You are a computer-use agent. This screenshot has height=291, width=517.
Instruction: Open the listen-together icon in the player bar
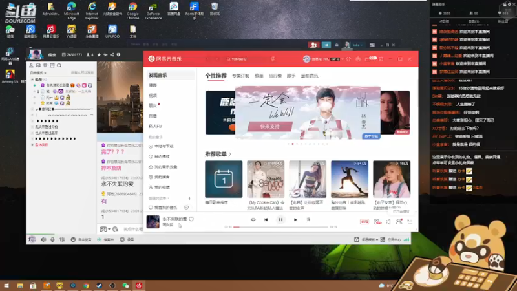tap(377, 222)
